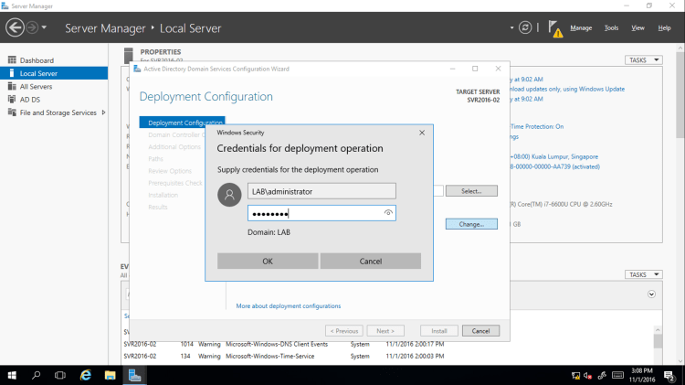Open Internet Explorer from the taskbar
Viewport: 685px width, 385px height.
(x=85, y=375)
